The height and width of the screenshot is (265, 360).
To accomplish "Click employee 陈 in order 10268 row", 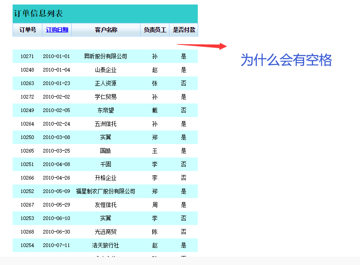I will point(155,232).
